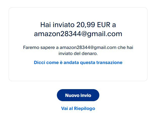The image size is (162, 117).
Task: Click the Faremo sapere a text
Action: (41, 47)
